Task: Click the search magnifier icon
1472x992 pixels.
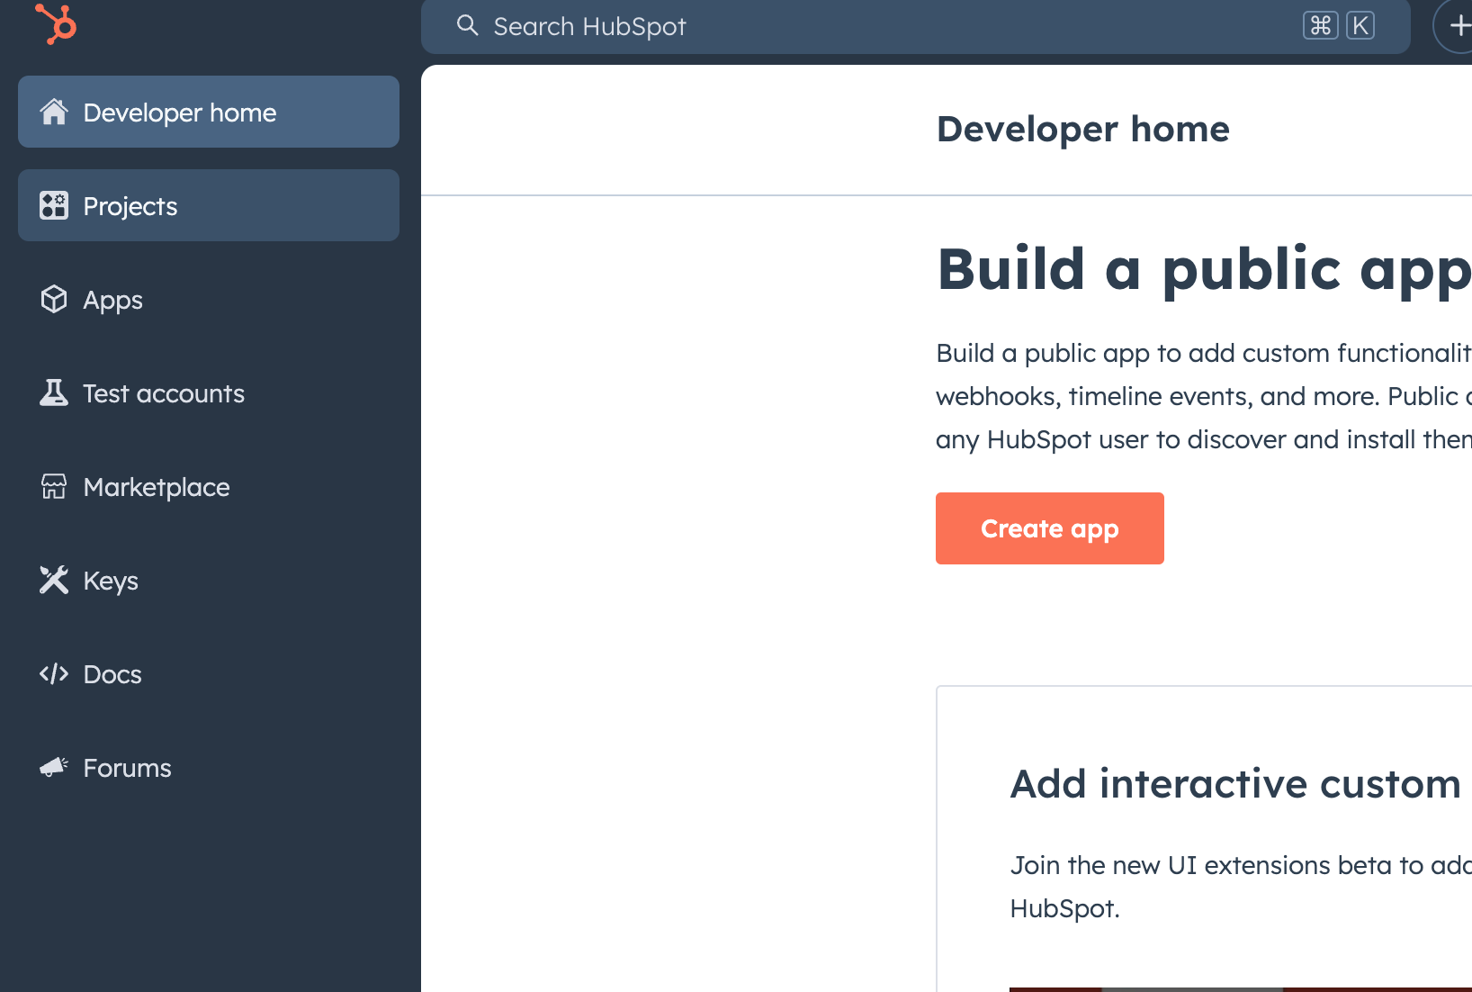Action: point(467,25)
